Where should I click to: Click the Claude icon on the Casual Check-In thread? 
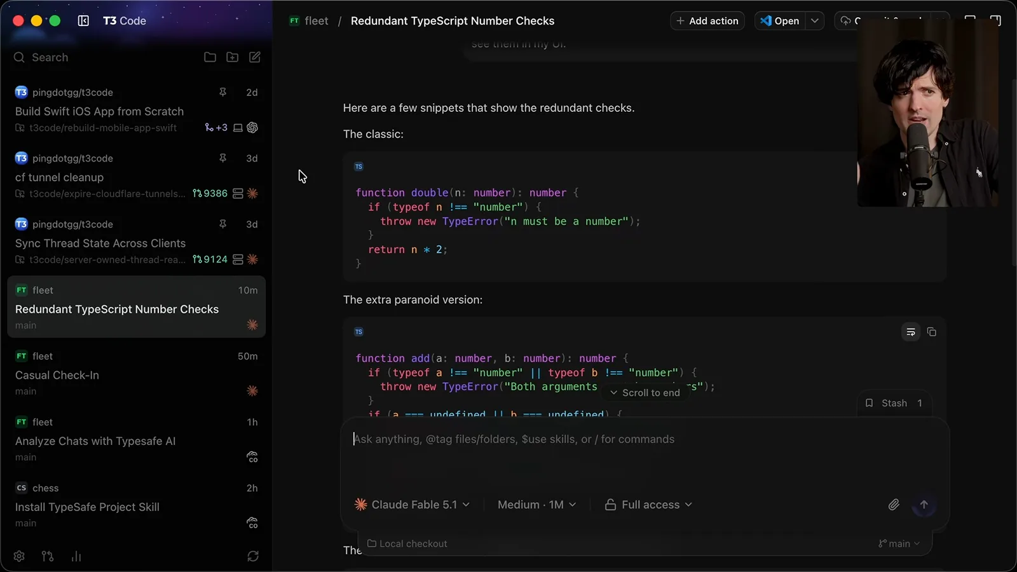pyautogui.click(x=252, y=391)
